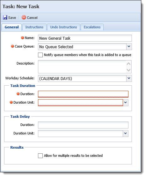Viewport: 146px width, 177px height.
Task: Click the Save floppy disk icon
Action: click(5, 18)
